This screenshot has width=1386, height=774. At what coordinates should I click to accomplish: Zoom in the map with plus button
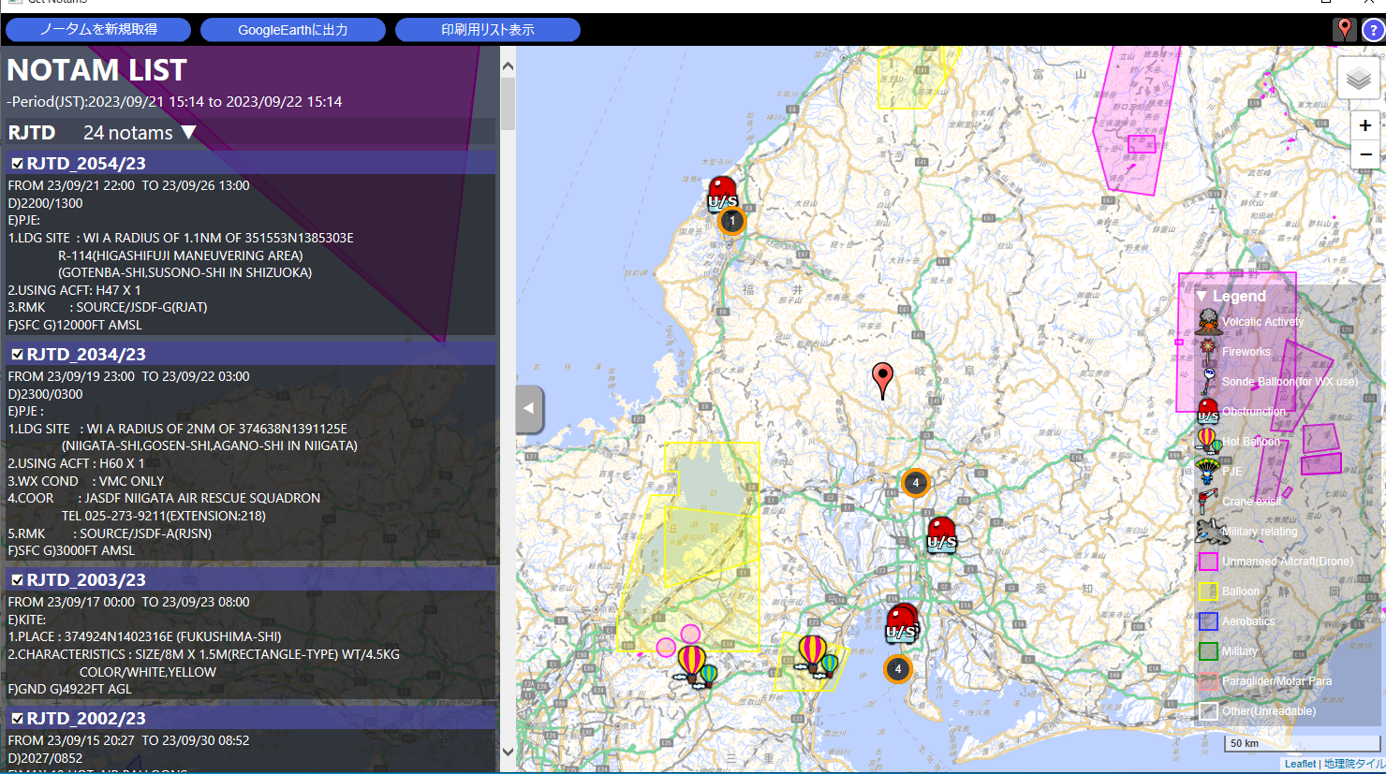tap(1364, 125)
